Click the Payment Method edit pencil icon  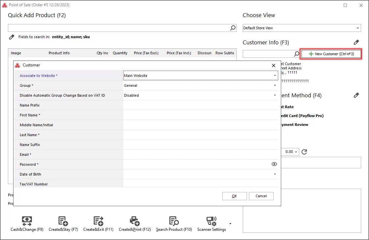(x=356, y=95)
